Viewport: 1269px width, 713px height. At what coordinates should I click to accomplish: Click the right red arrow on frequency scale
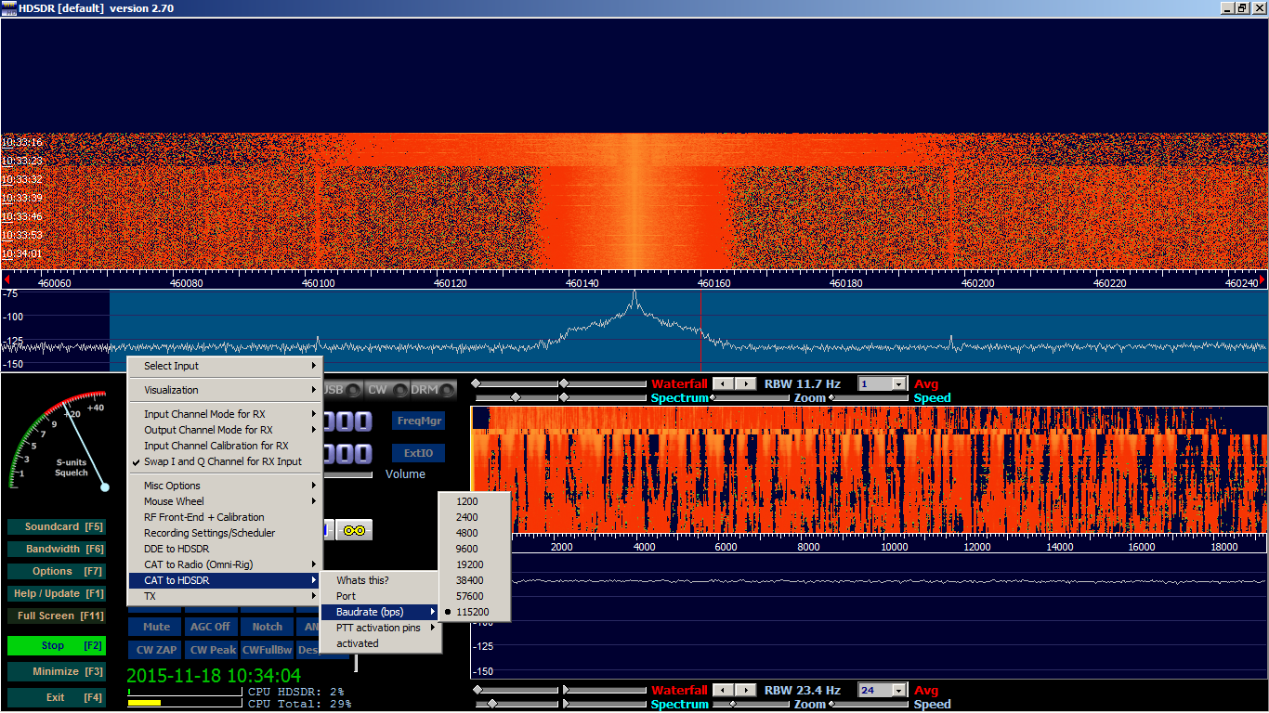(1262, 279)
